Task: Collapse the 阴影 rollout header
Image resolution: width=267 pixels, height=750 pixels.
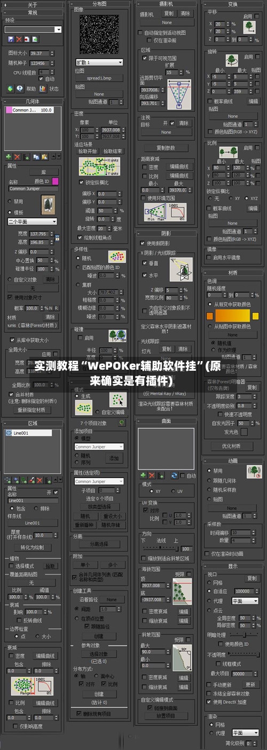Action: click(166, 233)
